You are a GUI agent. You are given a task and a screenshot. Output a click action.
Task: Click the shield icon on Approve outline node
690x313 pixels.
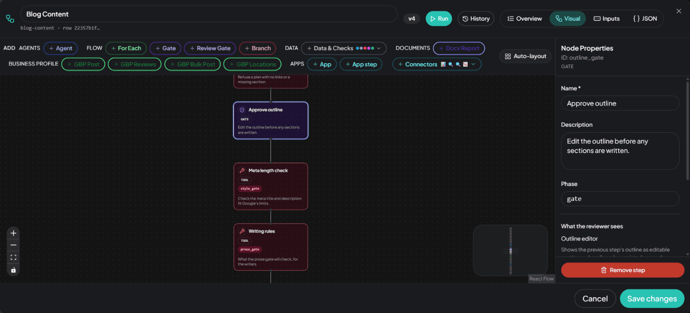[x=242, y=110]
